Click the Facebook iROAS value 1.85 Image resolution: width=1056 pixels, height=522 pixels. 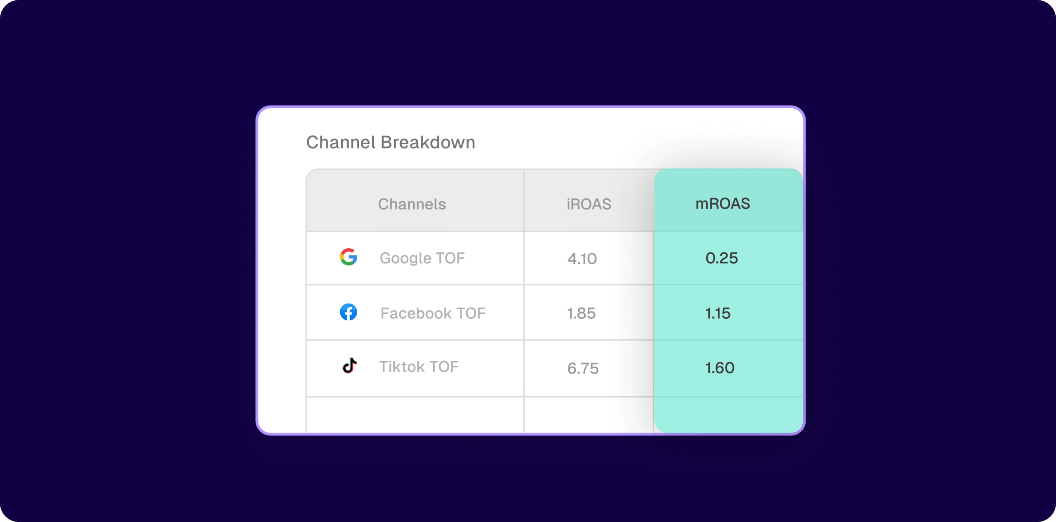(581, 313)
